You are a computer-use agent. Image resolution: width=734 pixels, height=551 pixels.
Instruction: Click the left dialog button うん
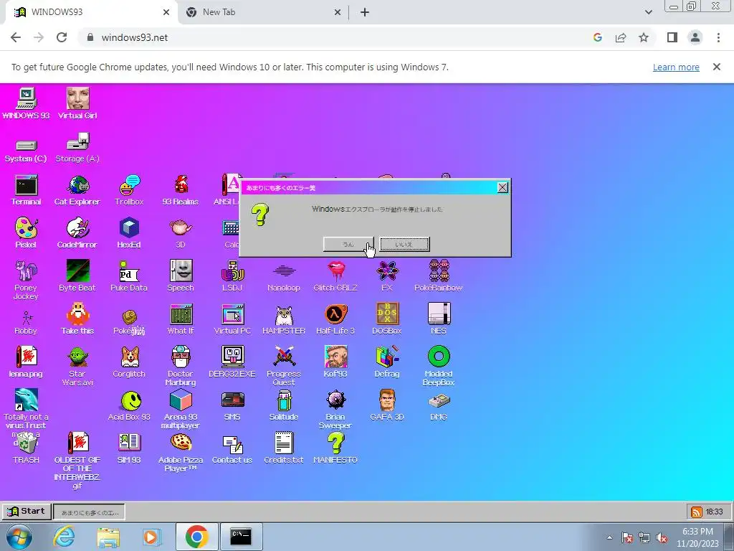click(x=348, y=244)
